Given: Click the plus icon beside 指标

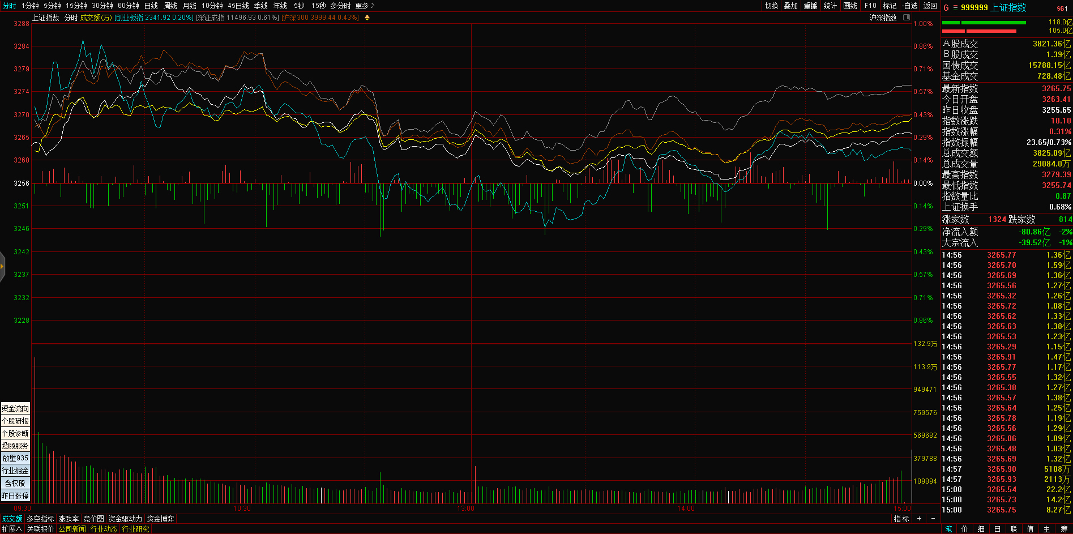Looking at the screenshot, I should [x=919, y=519].
